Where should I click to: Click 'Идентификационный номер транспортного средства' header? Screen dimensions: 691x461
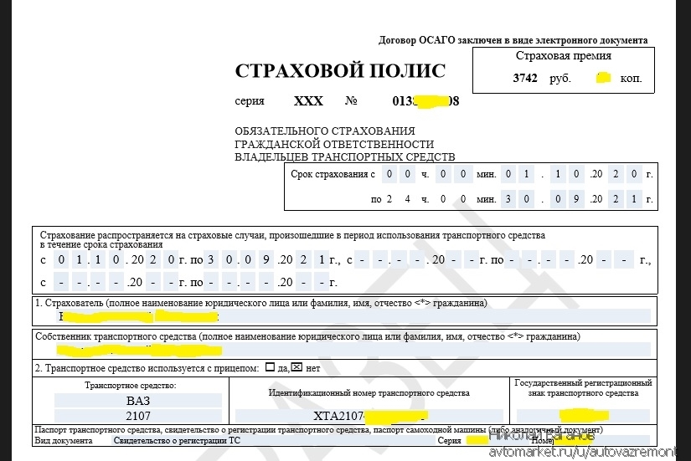(x=369, y=392)
